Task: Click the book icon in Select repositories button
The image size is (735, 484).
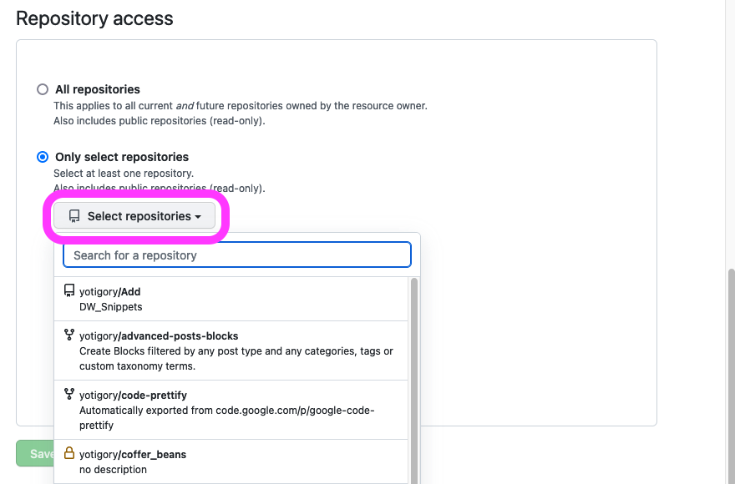Action: pyautogui.click(x=74, y=216)
